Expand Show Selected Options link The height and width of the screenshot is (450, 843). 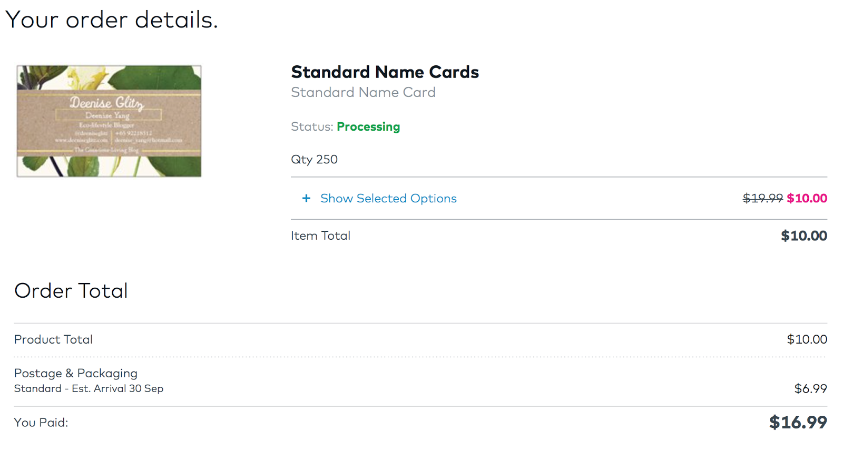(388, 198)
